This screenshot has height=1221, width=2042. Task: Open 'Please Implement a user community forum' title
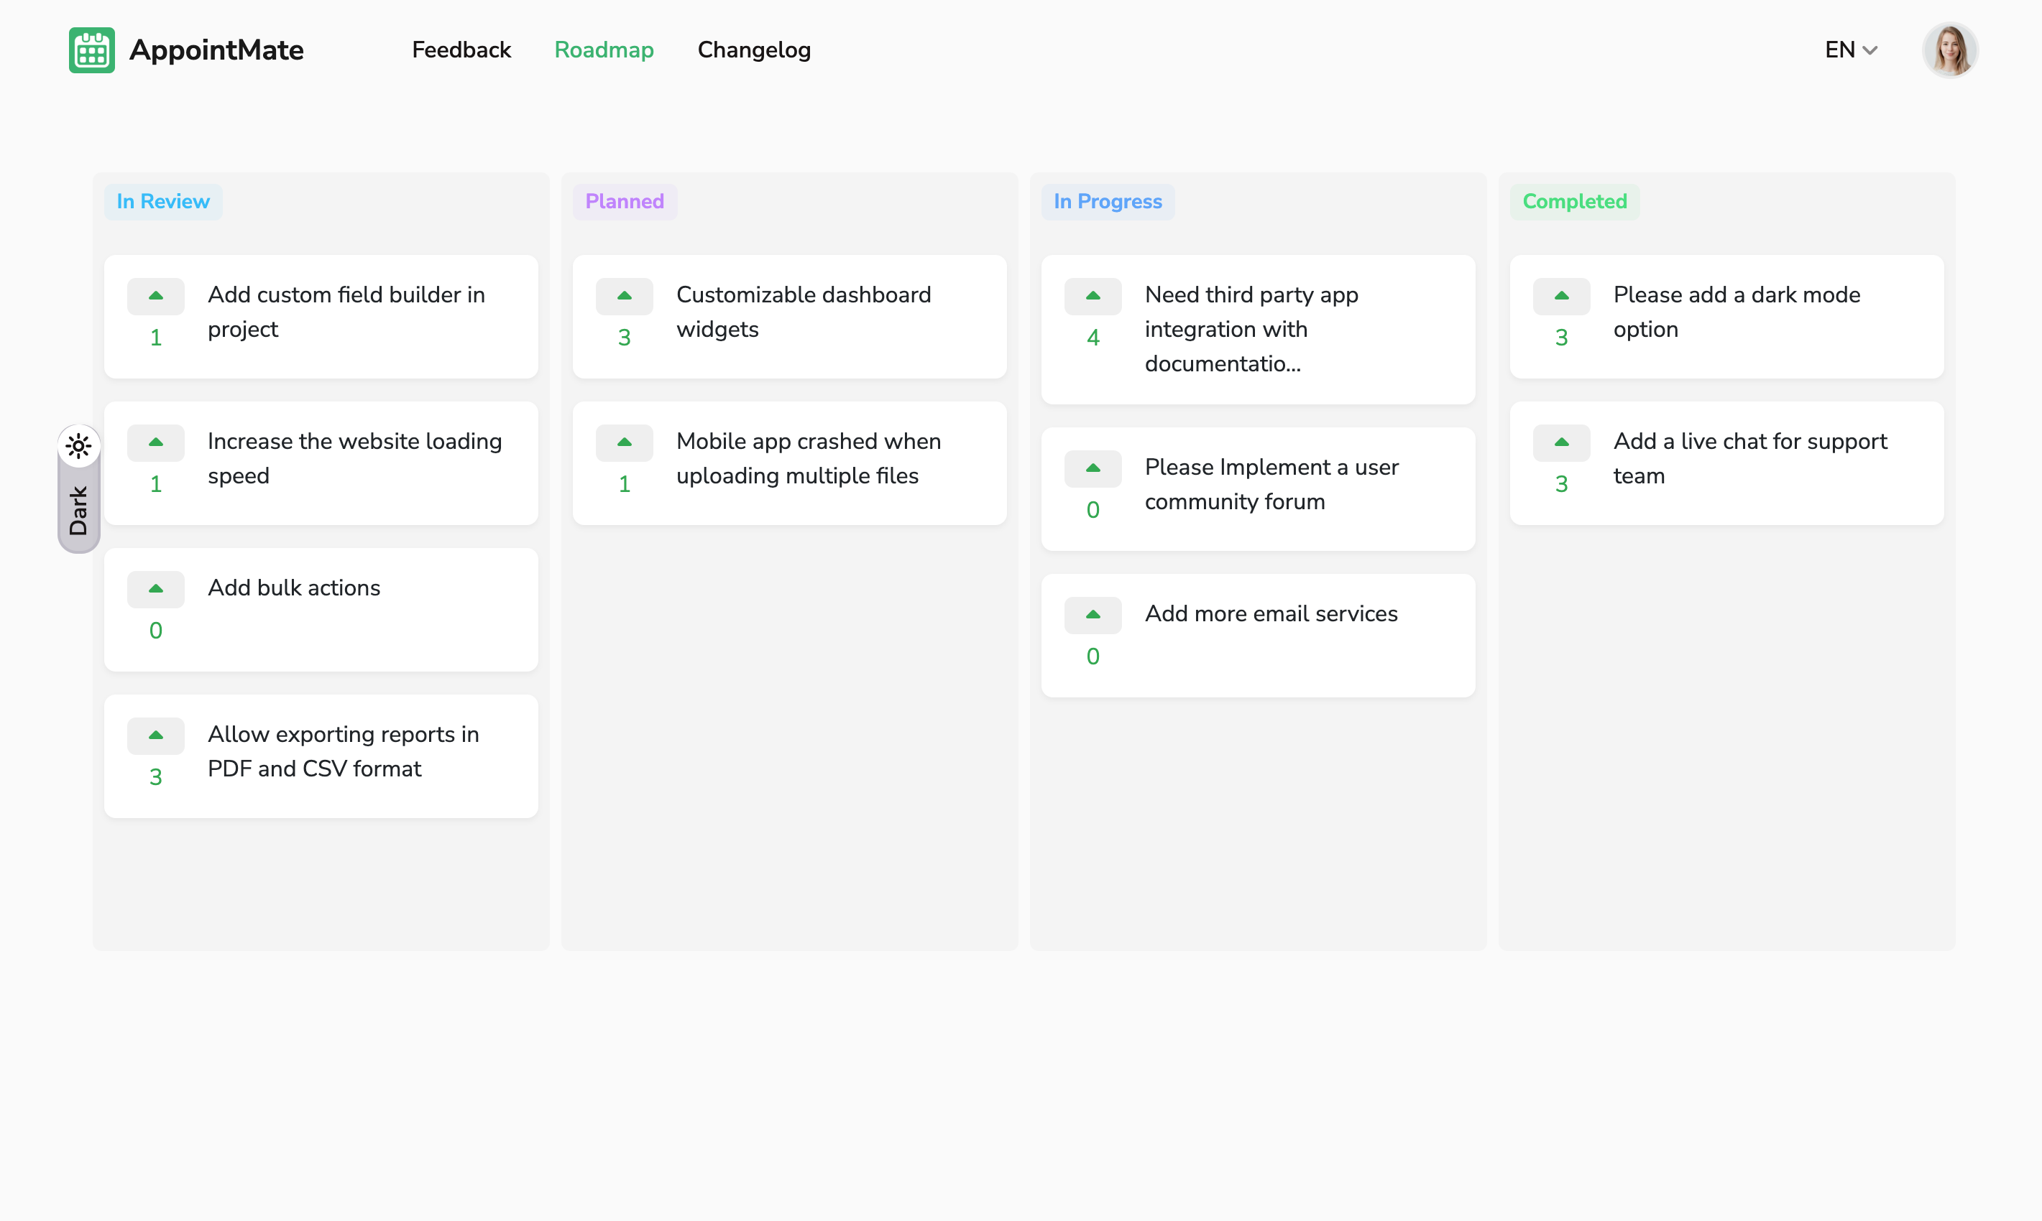(1271, 484)
